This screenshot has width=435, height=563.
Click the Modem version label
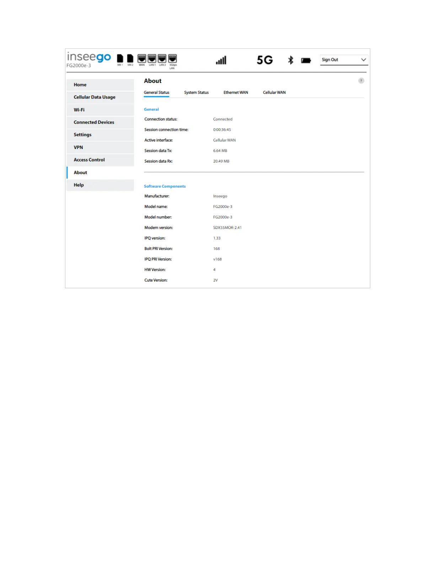[159, 228]
